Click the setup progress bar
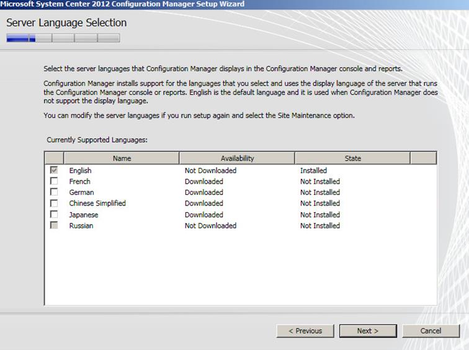 63,38
